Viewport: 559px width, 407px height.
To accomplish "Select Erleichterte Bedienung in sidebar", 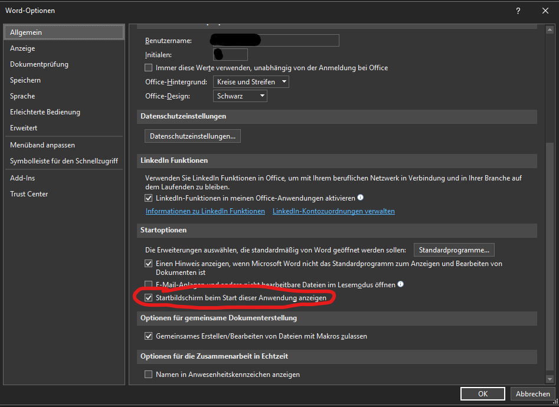I will [64, 112].
